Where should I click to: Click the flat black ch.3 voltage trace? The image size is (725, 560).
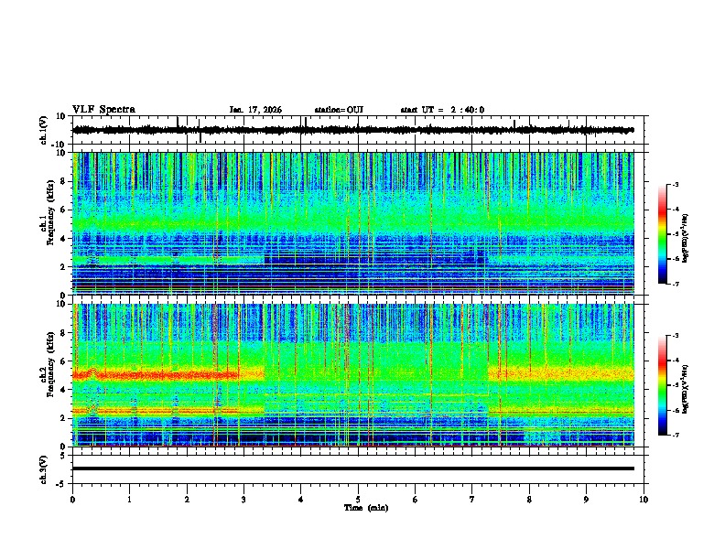(x=353, y=468)
